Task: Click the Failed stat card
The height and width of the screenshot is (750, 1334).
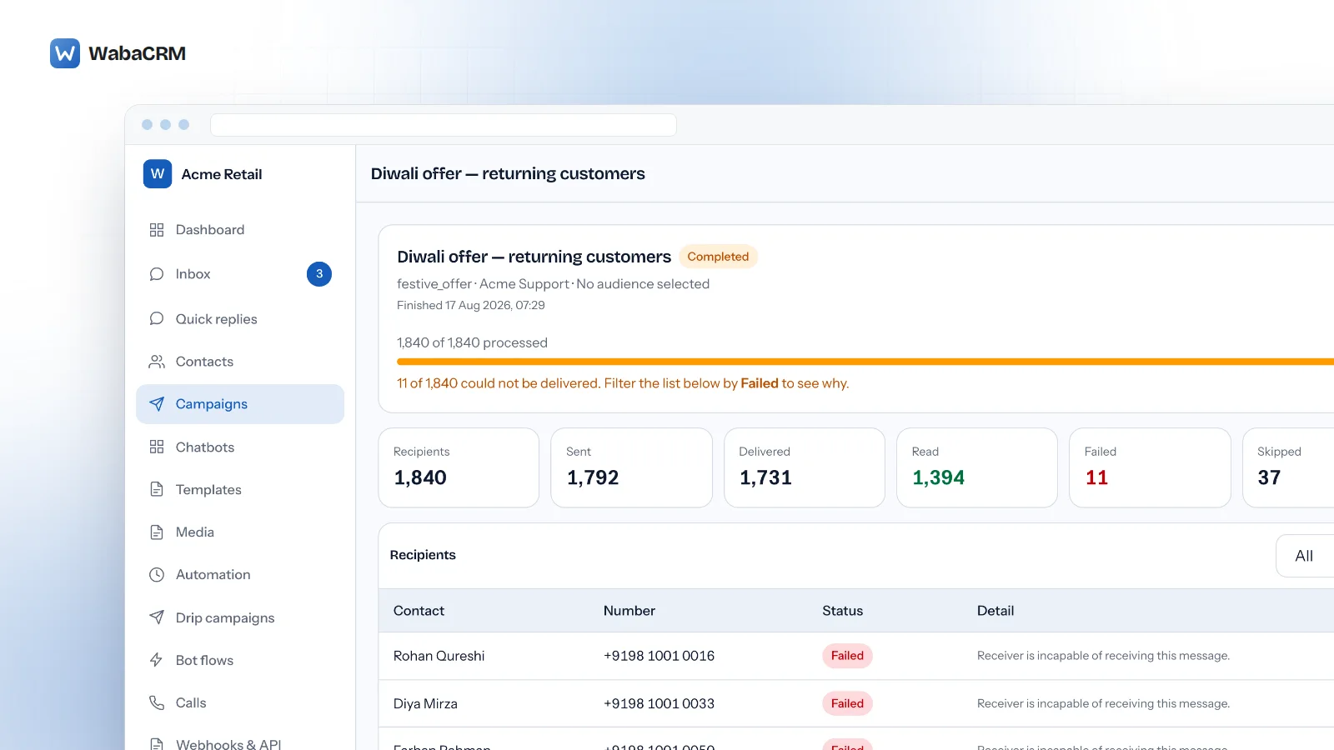Action: (1150, 467)
